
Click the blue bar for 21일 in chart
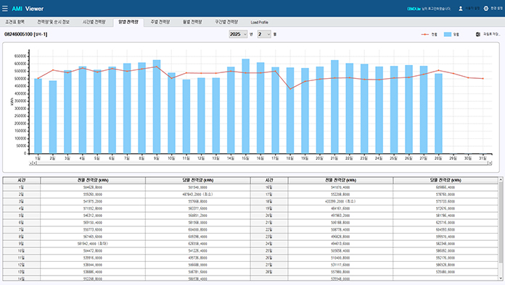click(x=334, y=106)
